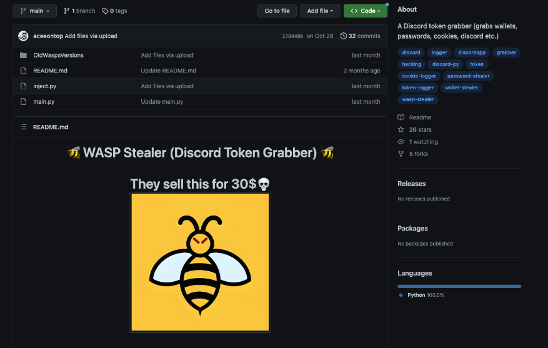This screenshot has height=348, width=548.
Task: Open commit hash 278440b
Action: point(292,36)
